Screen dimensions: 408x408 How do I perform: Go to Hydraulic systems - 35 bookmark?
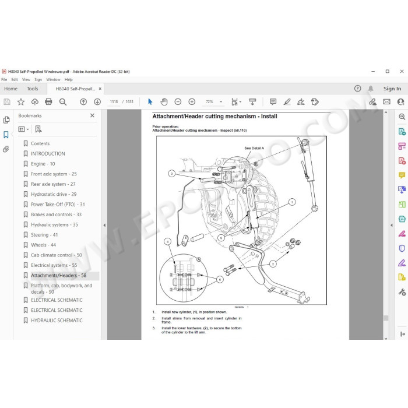[x=54, y=224]
